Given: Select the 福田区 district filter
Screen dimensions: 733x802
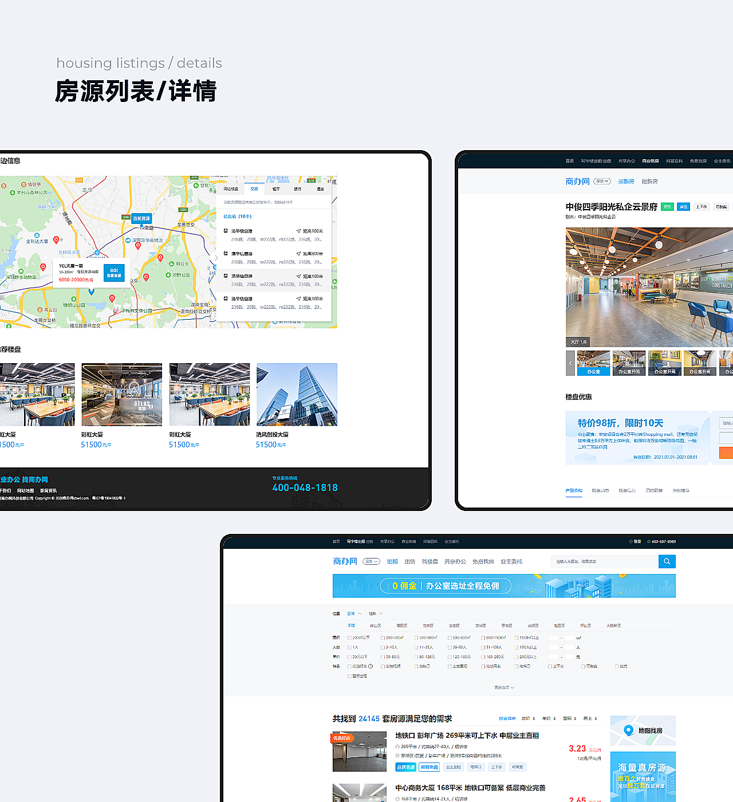Looking at the screenshot, I should coord(402,626).
